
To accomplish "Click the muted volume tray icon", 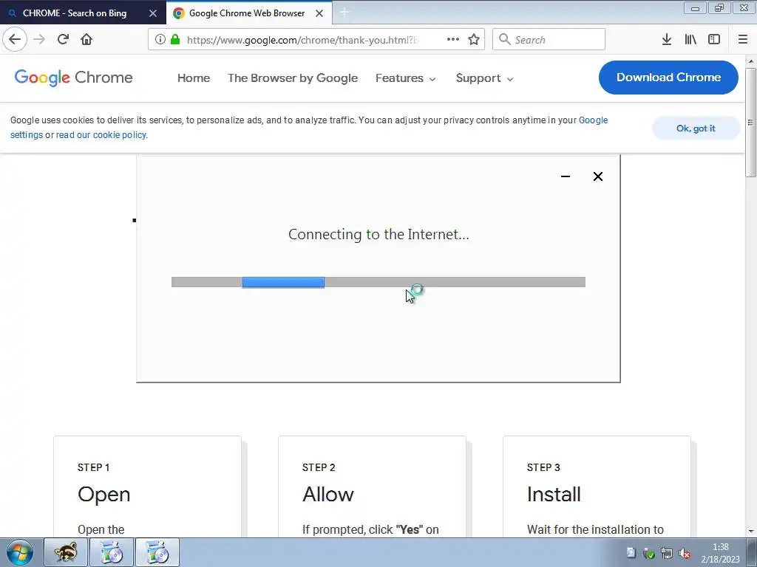I will tap(684, 553).
